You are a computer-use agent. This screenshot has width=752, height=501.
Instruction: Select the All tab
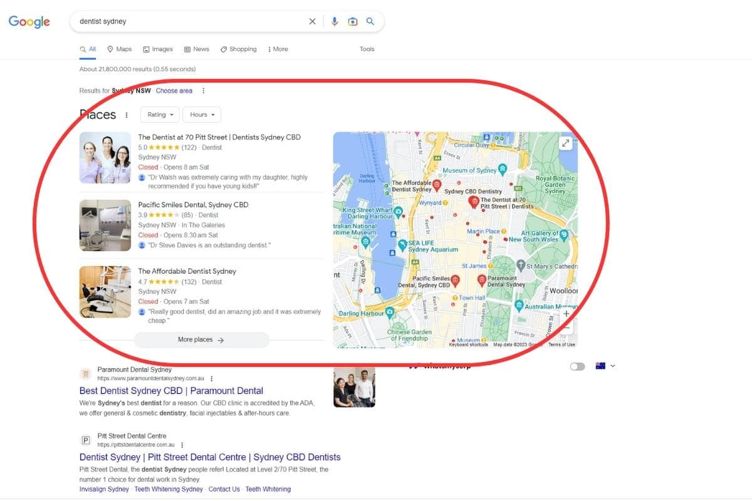(88, 49)
